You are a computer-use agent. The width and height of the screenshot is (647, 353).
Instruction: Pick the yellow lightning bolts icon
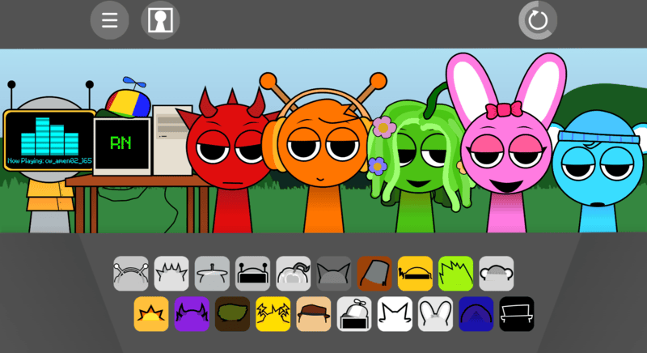[273, 314]
